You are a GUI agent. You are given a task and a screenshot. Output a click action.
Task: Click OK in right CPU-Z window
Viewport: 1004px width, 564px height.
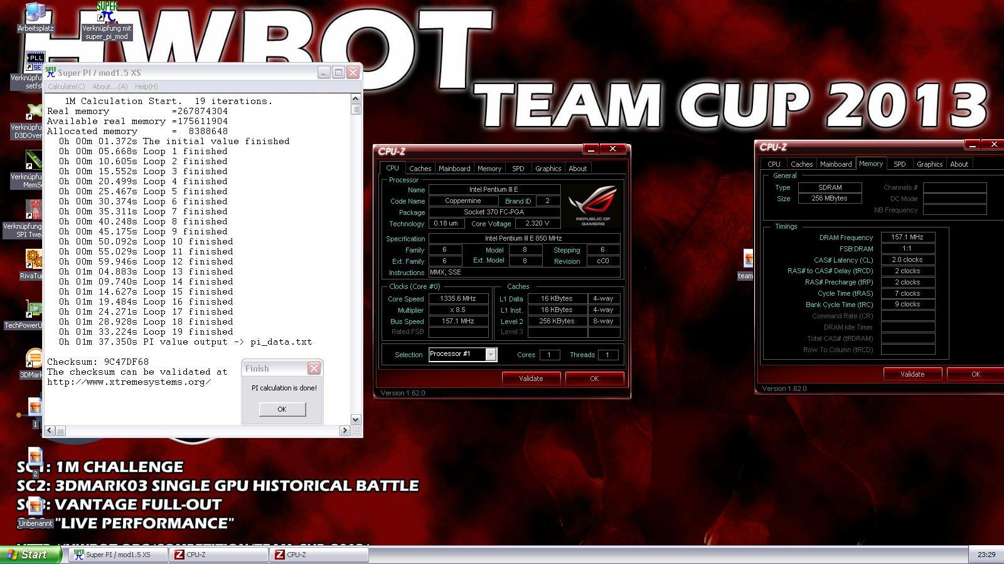pos(976,374)
